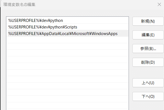Close the 環境変数名の編集 dialog
The width and height of the screenshot is (164, 110).
pyautogui.click(x=159, y=4)
